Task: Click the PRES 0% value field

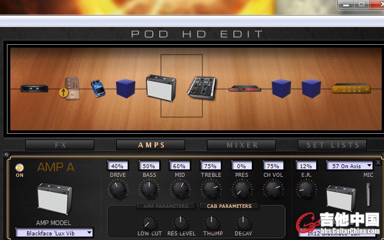Action: [241, 166]
